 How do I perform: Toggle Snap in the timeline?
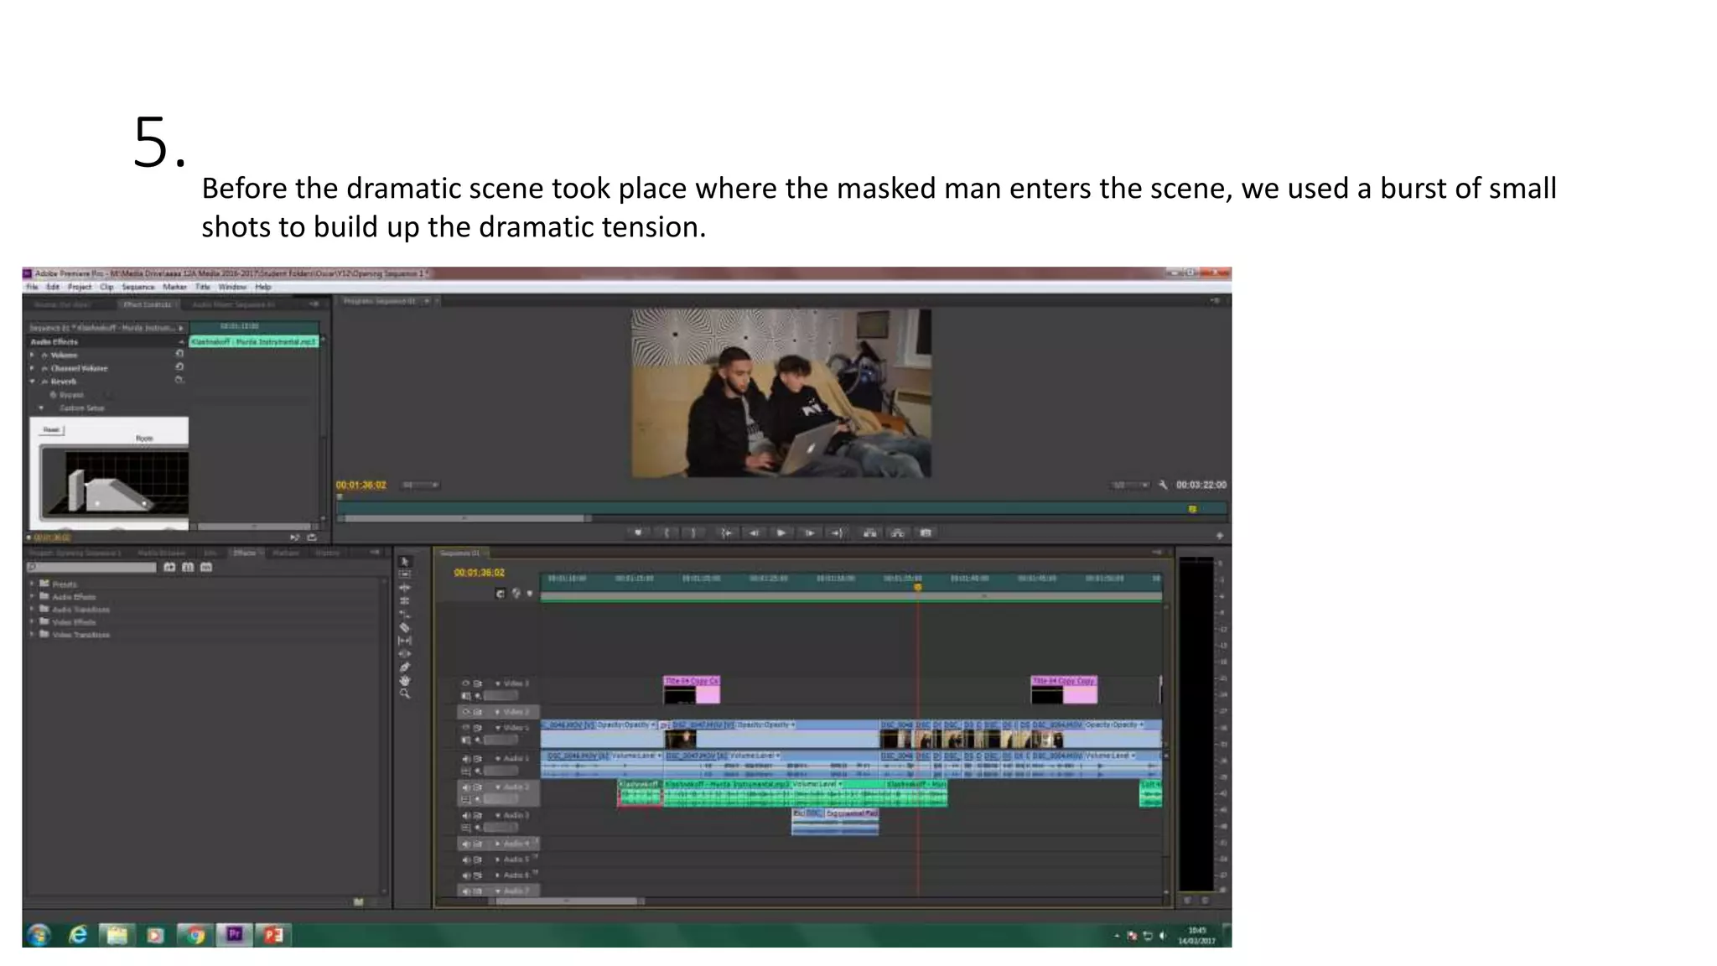pos(501,594)
